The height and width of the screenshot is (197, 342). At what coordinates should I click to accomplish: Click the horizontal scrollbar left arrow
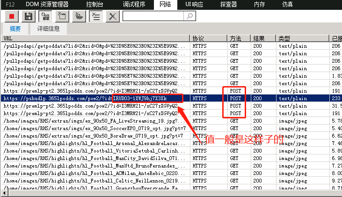coord(4,194)
